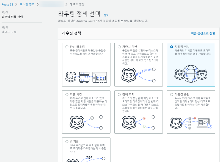This screenshot has width=220, height=162.
Task: Click the blurred hosted zone breadcrumb
Action: coord(51,4)
